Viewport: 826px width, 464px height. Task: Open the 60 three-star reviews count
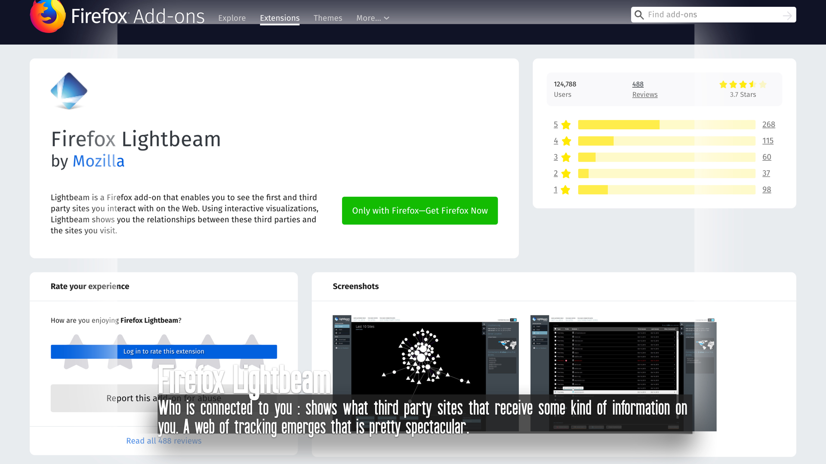coord(767,157)
